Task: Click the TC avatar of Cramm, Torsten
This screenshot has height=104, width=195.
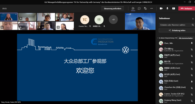Action: [x=85, y=20]
